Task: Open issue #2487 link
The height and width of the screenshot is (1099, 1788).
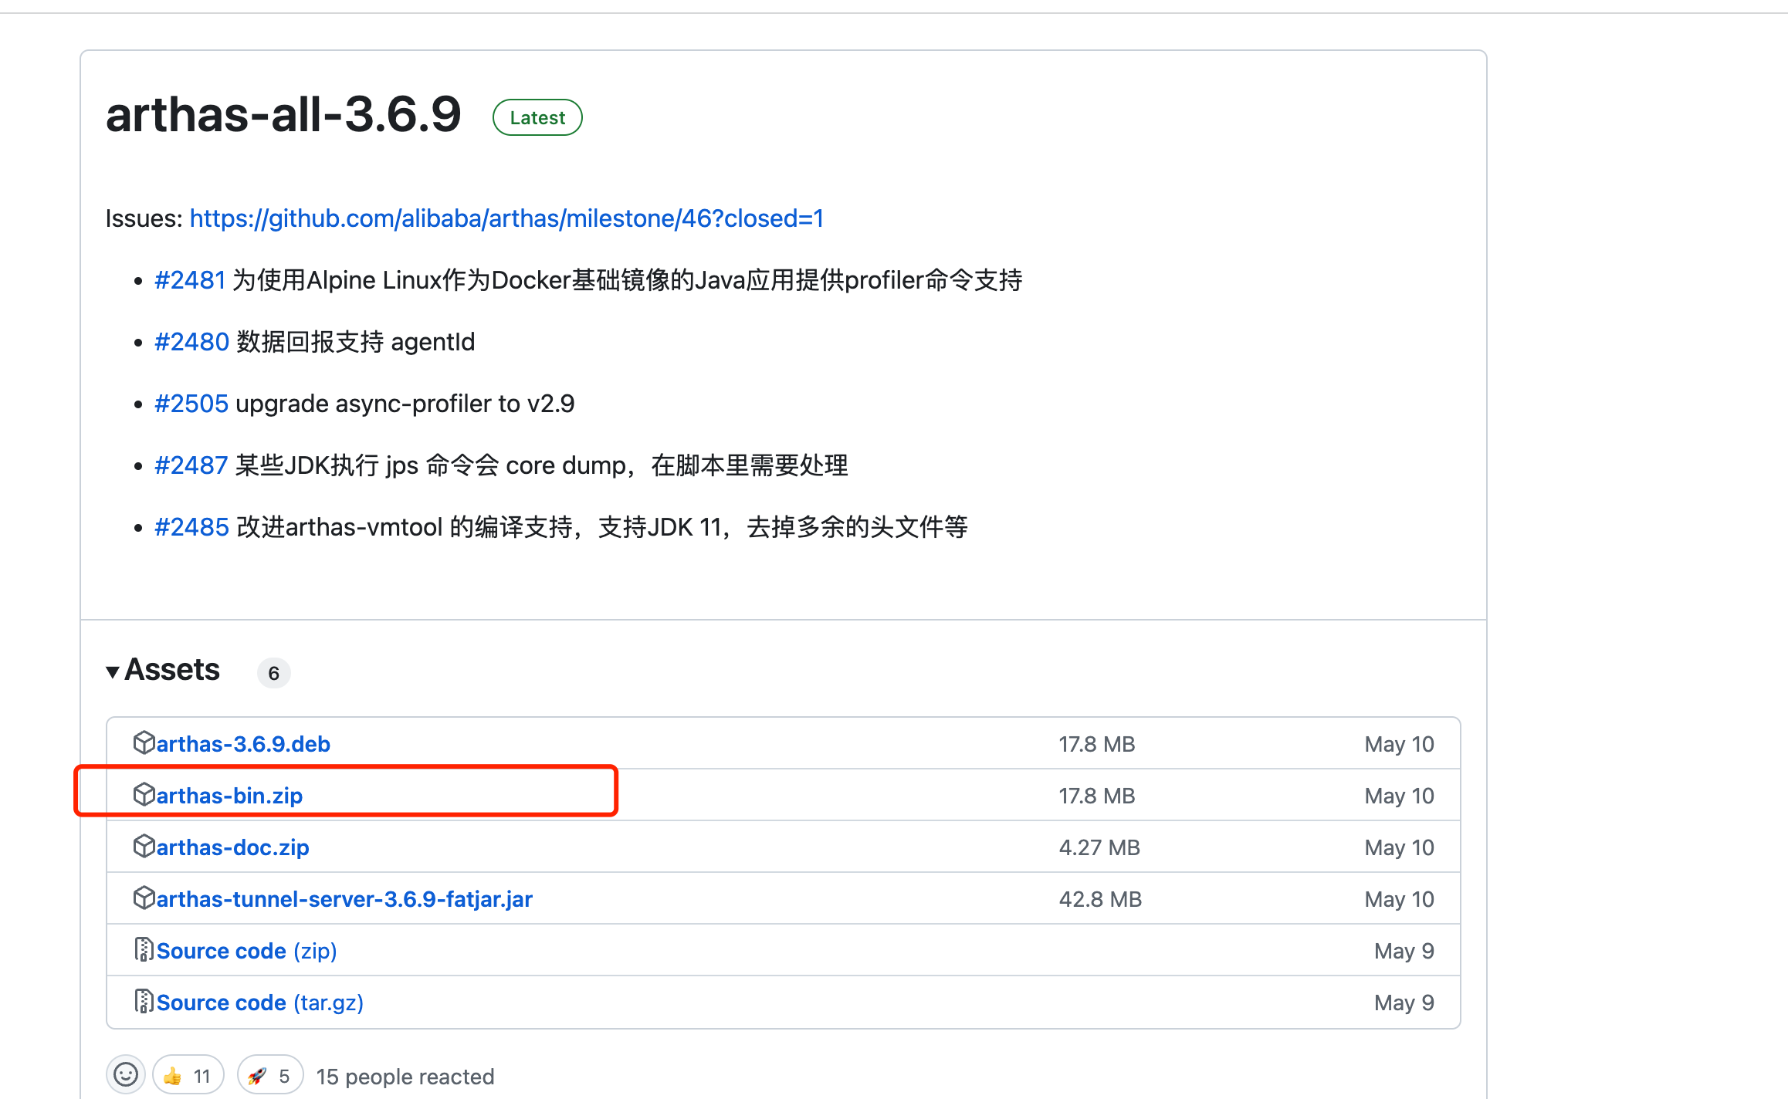Action: pyautogui.click(x=191, y=465)
